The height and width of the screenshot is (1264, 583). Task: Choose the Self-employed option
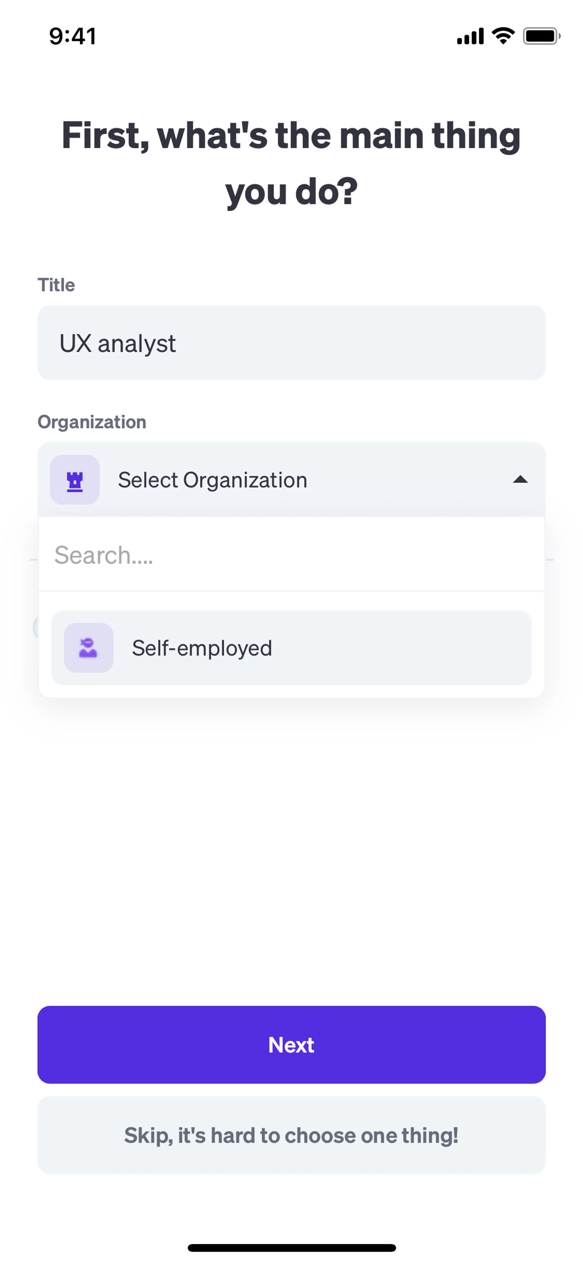click(x=291, y=648)
